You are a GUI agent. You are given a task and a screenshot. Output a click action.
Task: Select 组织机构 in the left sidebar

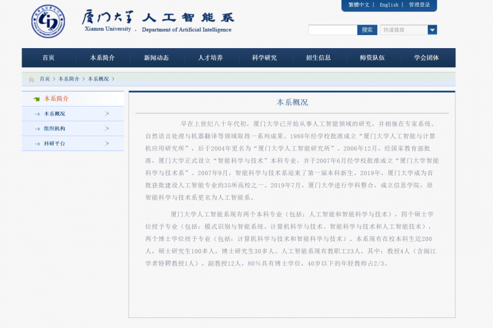pyautogui.click(x=54, y=129)
